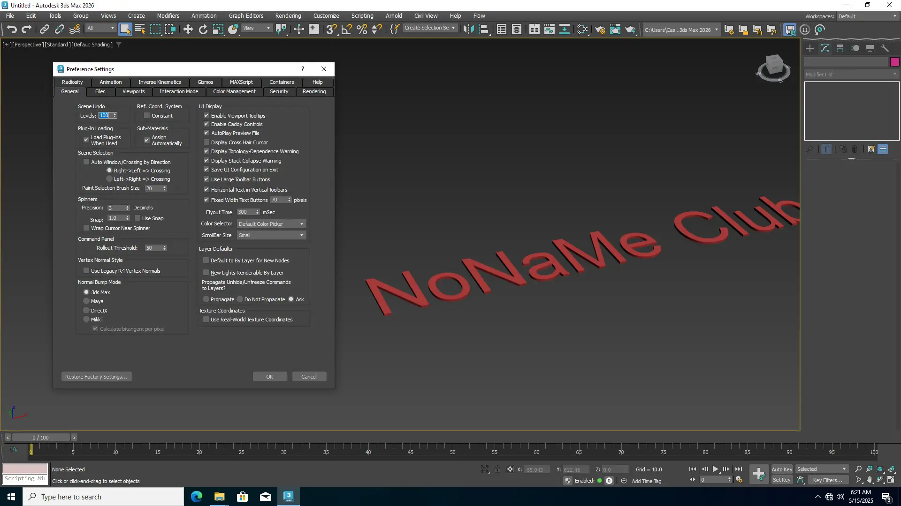Click Restore Factory Settings button
The width and height of the screenshot is (901, 506).
point(96,377)
